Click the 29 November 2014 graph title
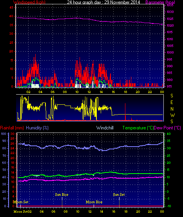 click(122, 2)
